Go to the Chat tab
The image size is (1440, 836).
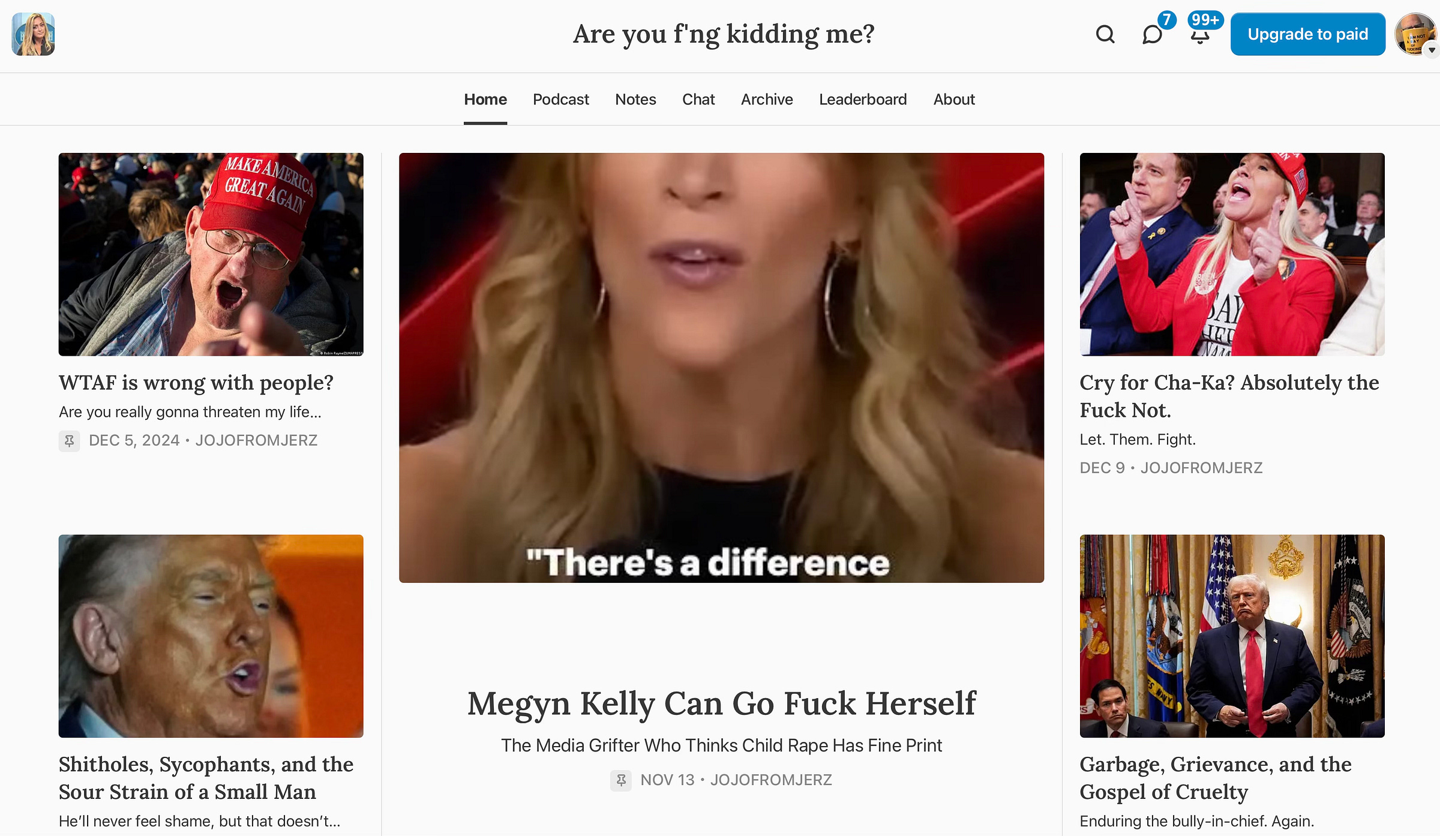tap(698, 100)
